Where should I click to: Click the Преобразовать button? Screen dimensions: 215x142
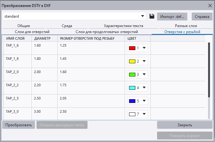pyautogui.click(x=19, y=125)
